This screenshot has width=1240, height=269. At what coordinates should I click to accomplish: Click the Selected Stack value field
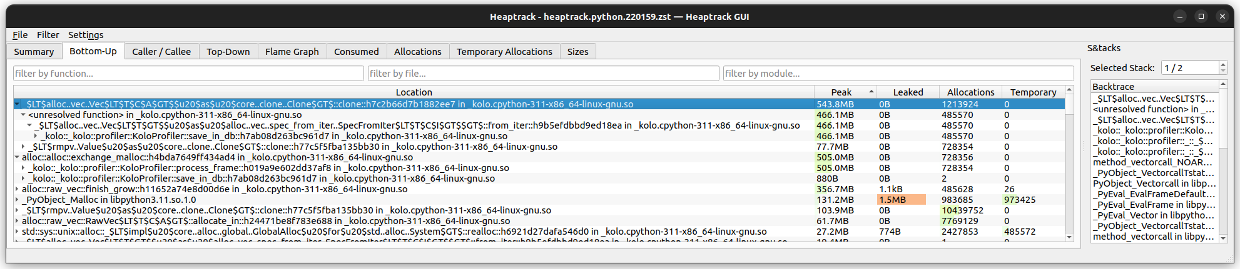[x=1190, y=68]
